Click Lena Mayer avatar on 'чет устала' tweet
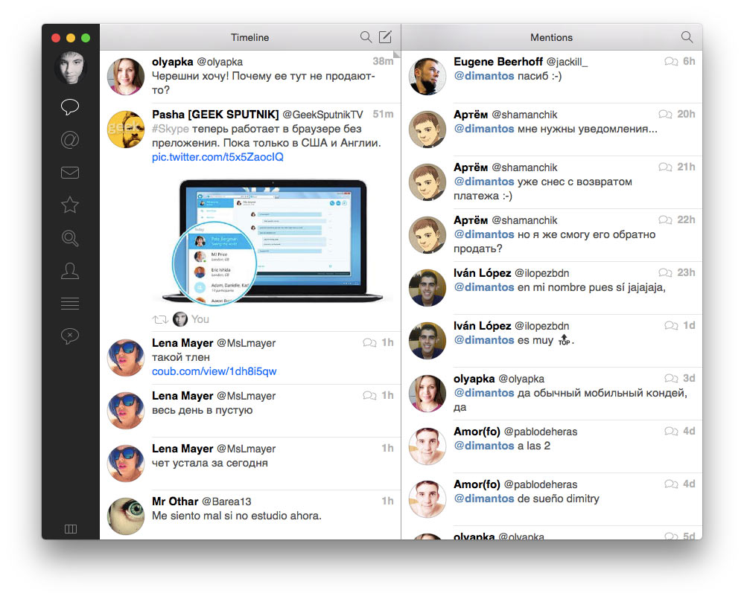 click(x=126, y=464)
